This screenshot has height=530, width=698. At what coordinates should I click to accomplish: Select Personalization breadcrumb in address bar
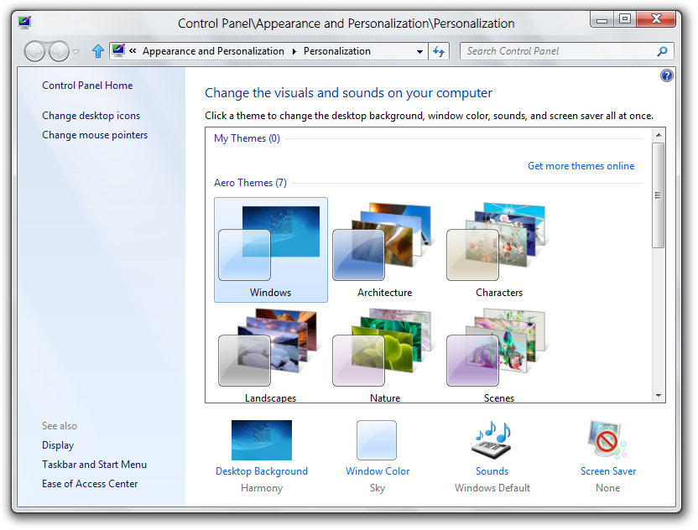pyautogui.click(x=337, y=51)
